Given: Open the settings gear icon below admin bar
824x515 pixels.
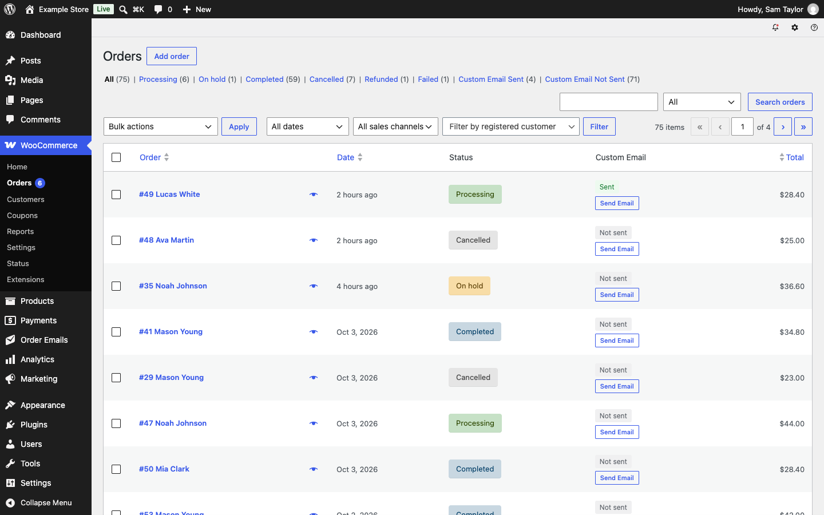Looking at the screenshot, I should click(x=795, y=27).
